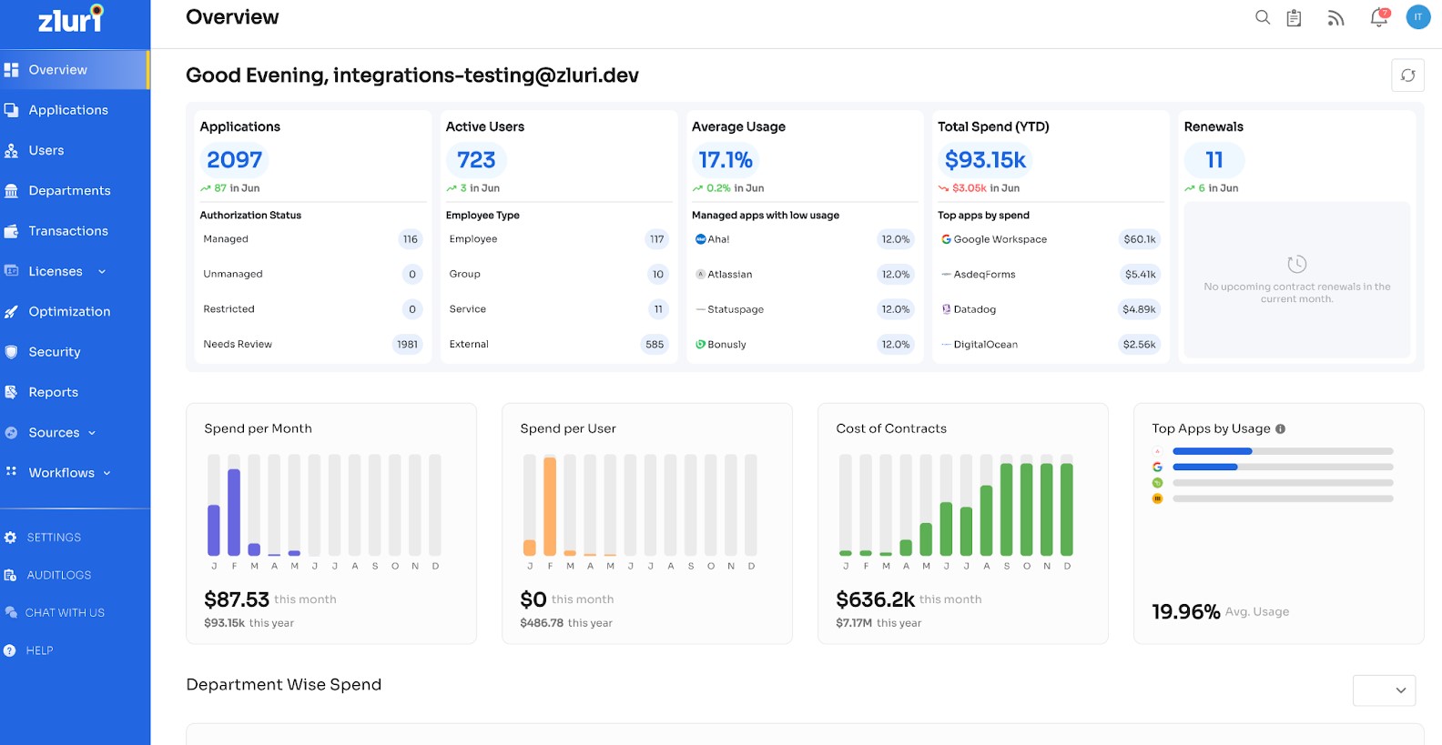
Task: Click the 17.1% average usage value
Action: pos(726,160)
